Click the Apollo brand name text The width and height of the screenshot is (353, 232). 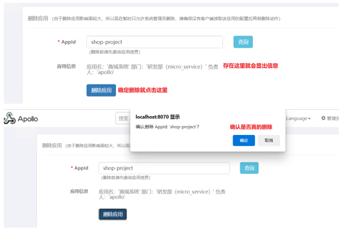[x=28, y=119]
